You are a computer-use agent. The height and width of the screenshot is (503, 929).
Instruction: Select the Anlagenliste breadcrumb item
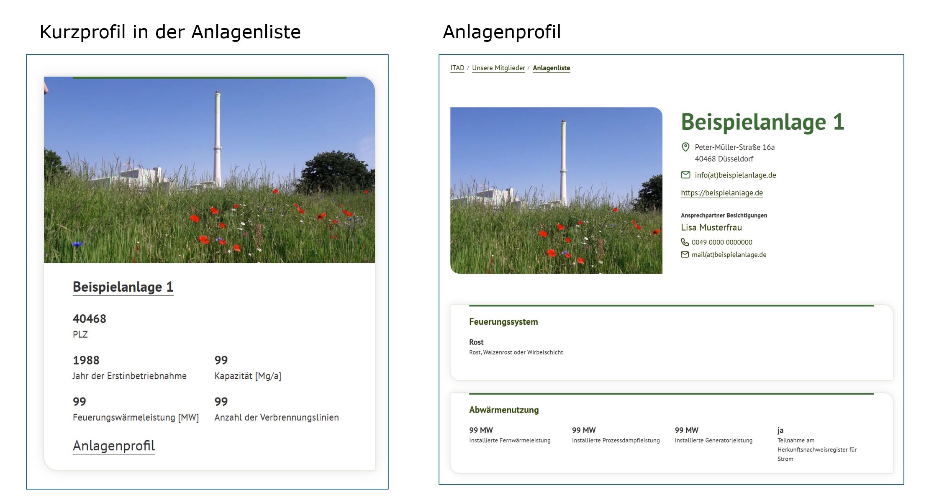point(551,68)
